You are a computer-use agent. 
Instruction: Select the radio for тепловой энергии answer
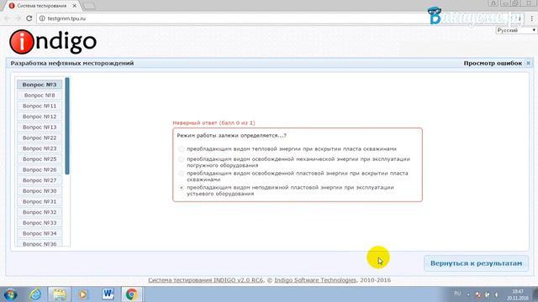tap(182, 149)
